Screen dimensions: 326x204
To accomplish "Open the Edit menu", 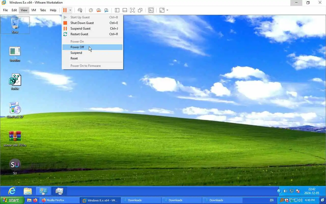I will coord(14,10).
